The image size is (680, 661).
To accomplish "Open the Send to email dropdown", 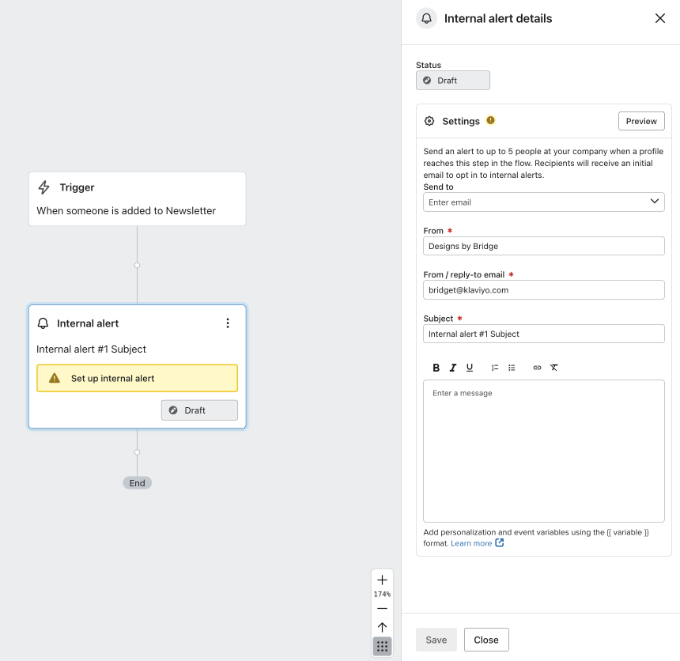I will (543, 202).
